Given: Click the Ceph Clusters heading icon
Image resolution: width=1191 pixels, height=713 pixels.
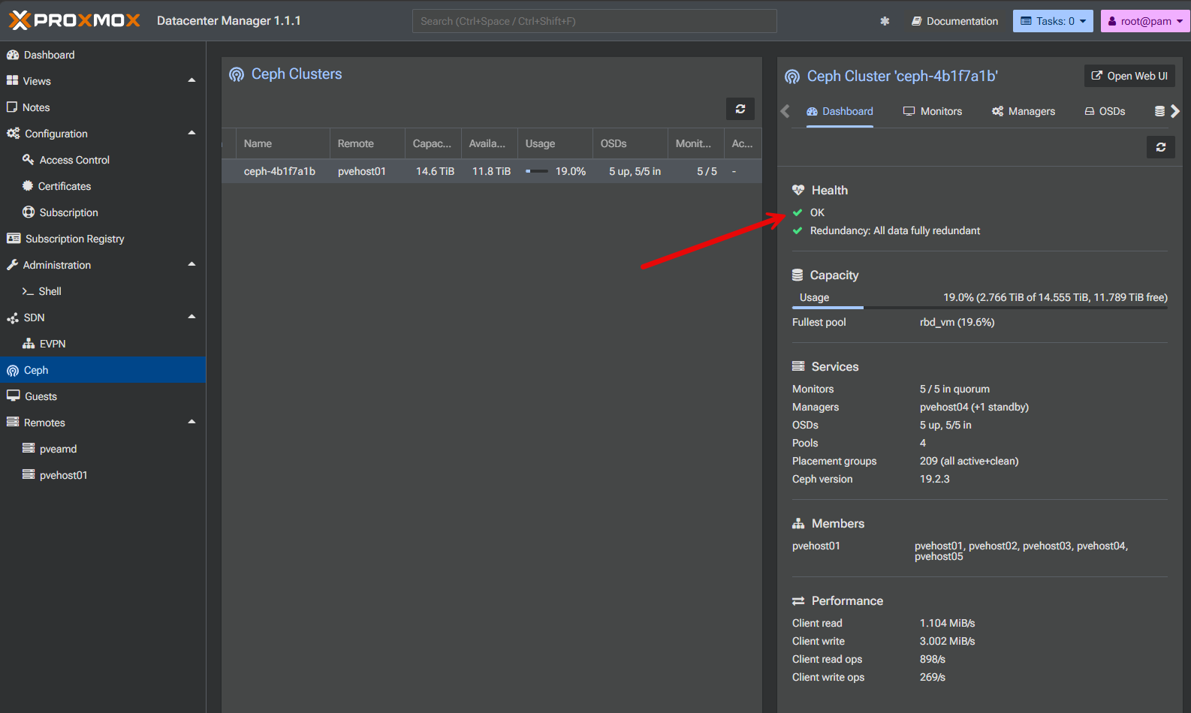Looking at the screenshot, I should coord(237,74).
